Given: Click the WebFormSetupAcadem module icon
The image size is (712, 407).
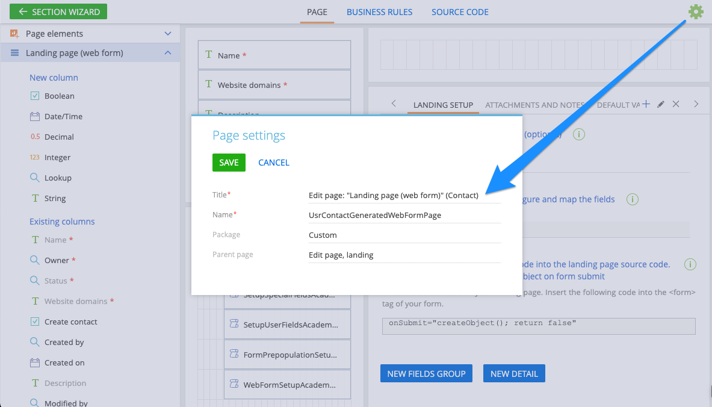Looking at the screenshot, I should 234,384.
